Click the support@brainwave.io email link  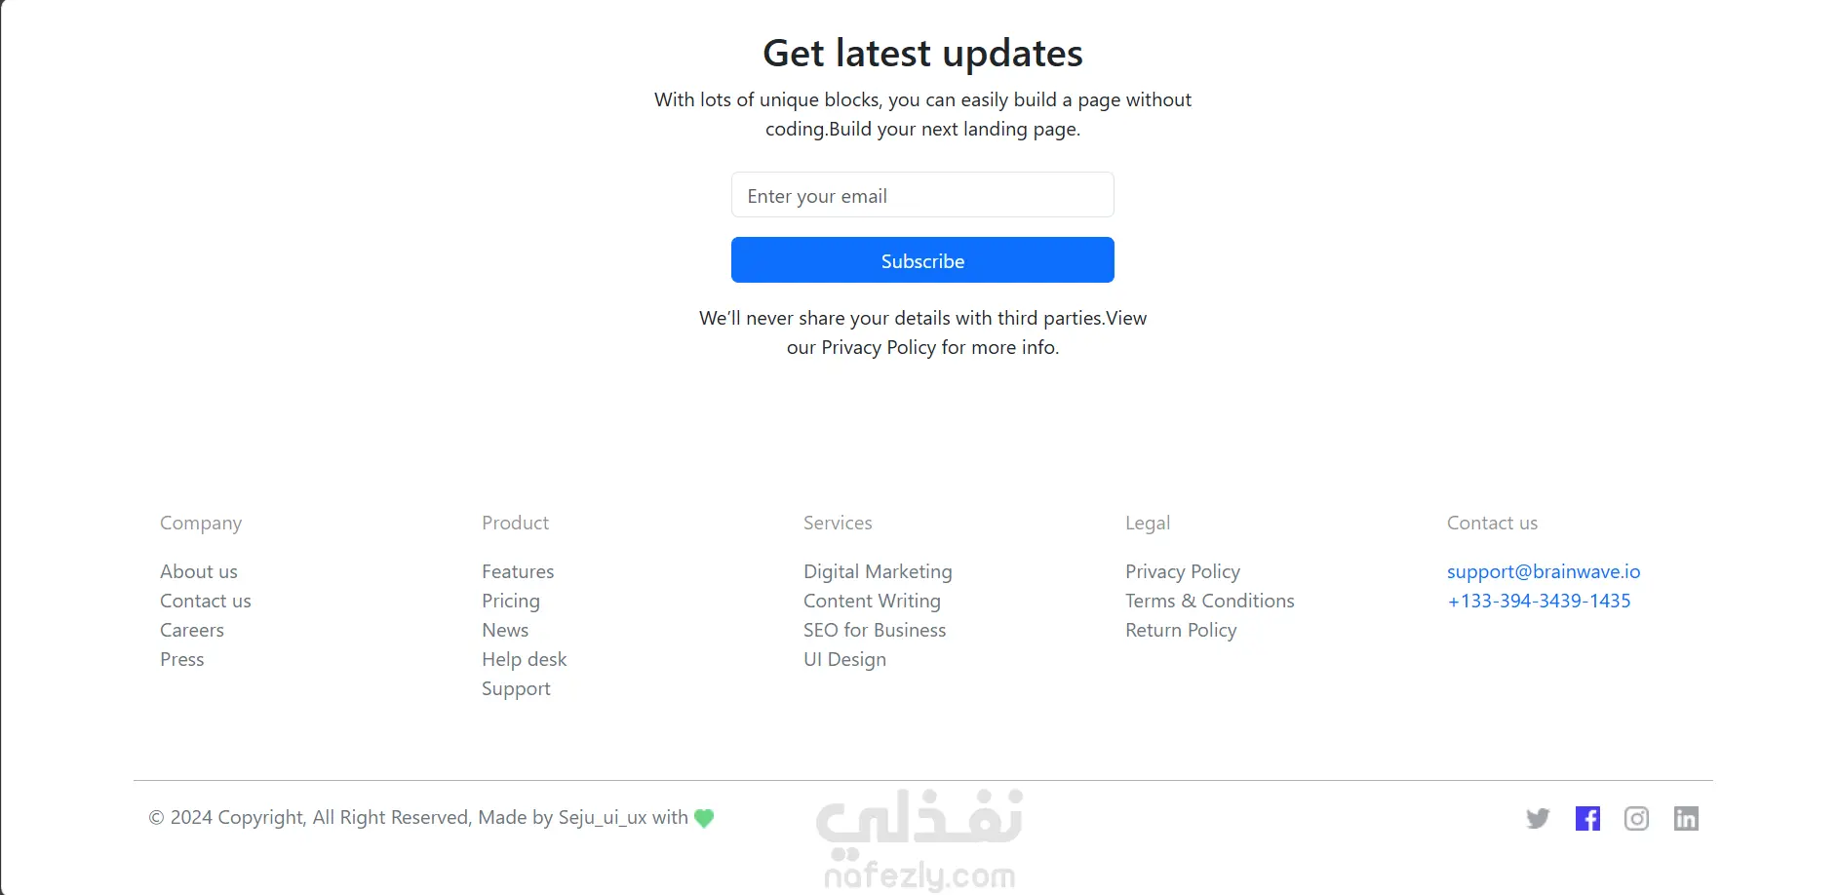pos(1544,571)
